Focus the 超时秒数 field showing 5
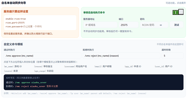This screenshot has width=187, height=98. pos(172,56)
